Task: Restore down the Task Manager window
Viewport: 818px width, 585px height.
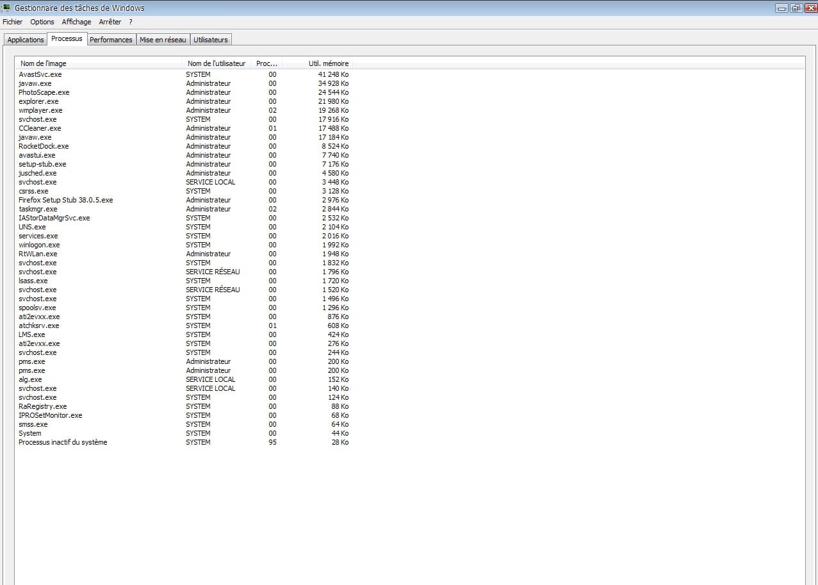Action: coord(796,8)
